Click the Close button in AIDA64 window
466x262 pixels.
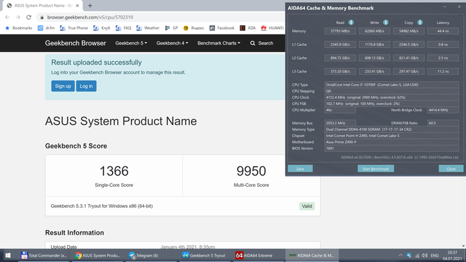coord(451,168)
